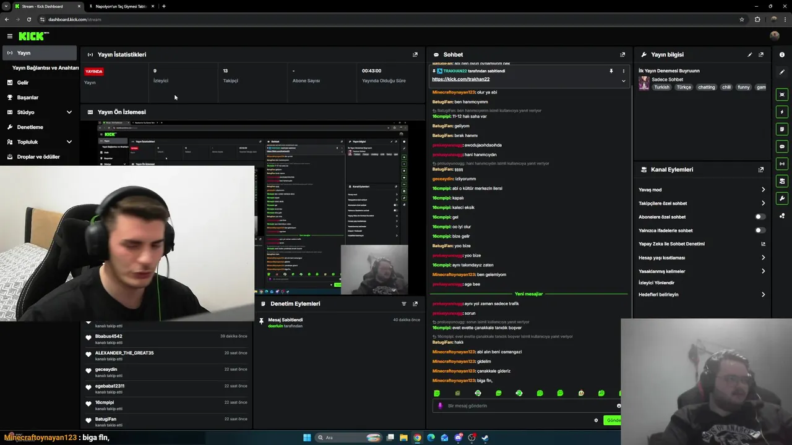Click the note icon in right sidebar
Image resolution: width=792 pixels, height=445 pixels.
[x=782, y=129]
